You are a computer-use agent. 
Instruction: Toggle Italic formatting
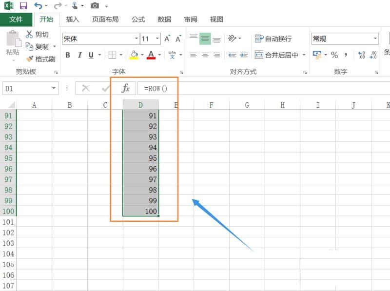pyautogui.click(x=79, y=55)
